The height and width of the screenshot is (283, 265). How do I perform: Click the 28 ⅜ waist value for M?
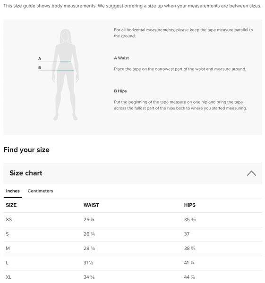tap(89, 249)
